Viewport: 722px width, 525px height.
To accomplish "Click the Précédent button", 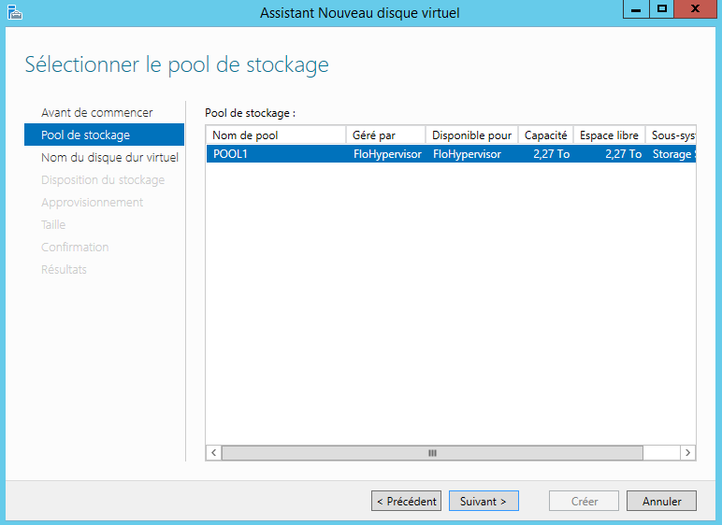I will [407, 501].
